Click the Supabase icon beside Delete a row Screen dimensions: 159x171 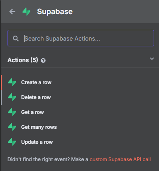click(x=12, y=97)
